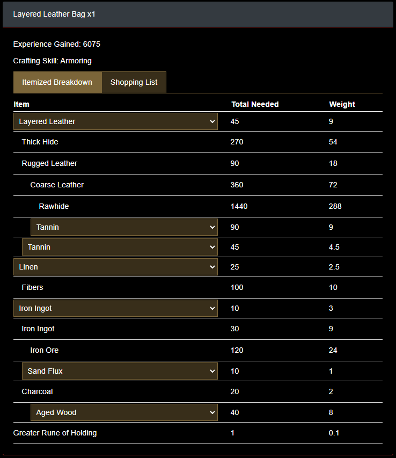The width and height of the screenshot is (396, 458).
Task: Switch to the Shopping List tab
Action: [134, 82]
